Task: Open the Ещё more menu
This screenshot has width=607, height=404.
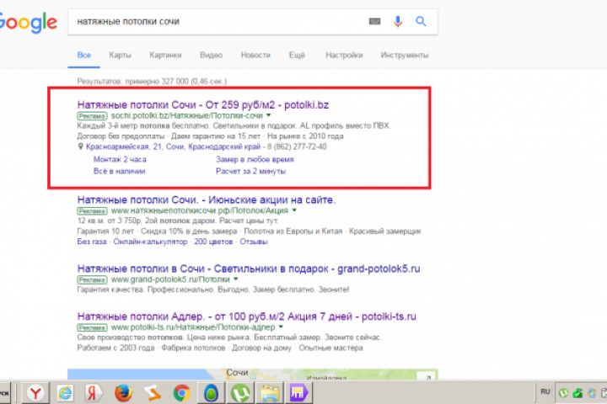Action: [297, 55]
